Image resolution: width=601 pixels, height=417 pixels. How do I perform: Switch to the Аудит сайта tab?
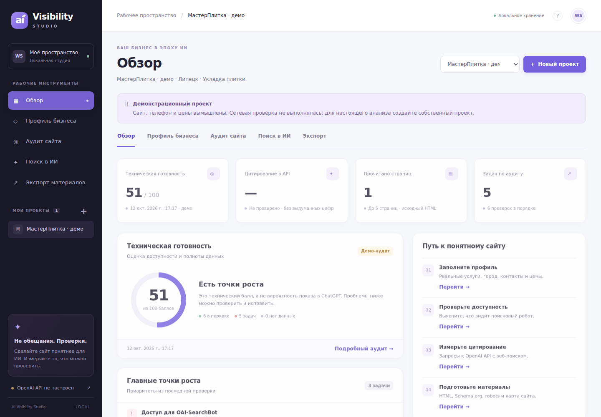228,136
